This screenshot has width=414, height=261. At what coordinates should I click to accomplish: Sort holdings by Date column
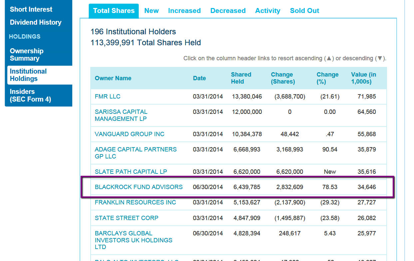pyautogui.click(x=199, y=78)
